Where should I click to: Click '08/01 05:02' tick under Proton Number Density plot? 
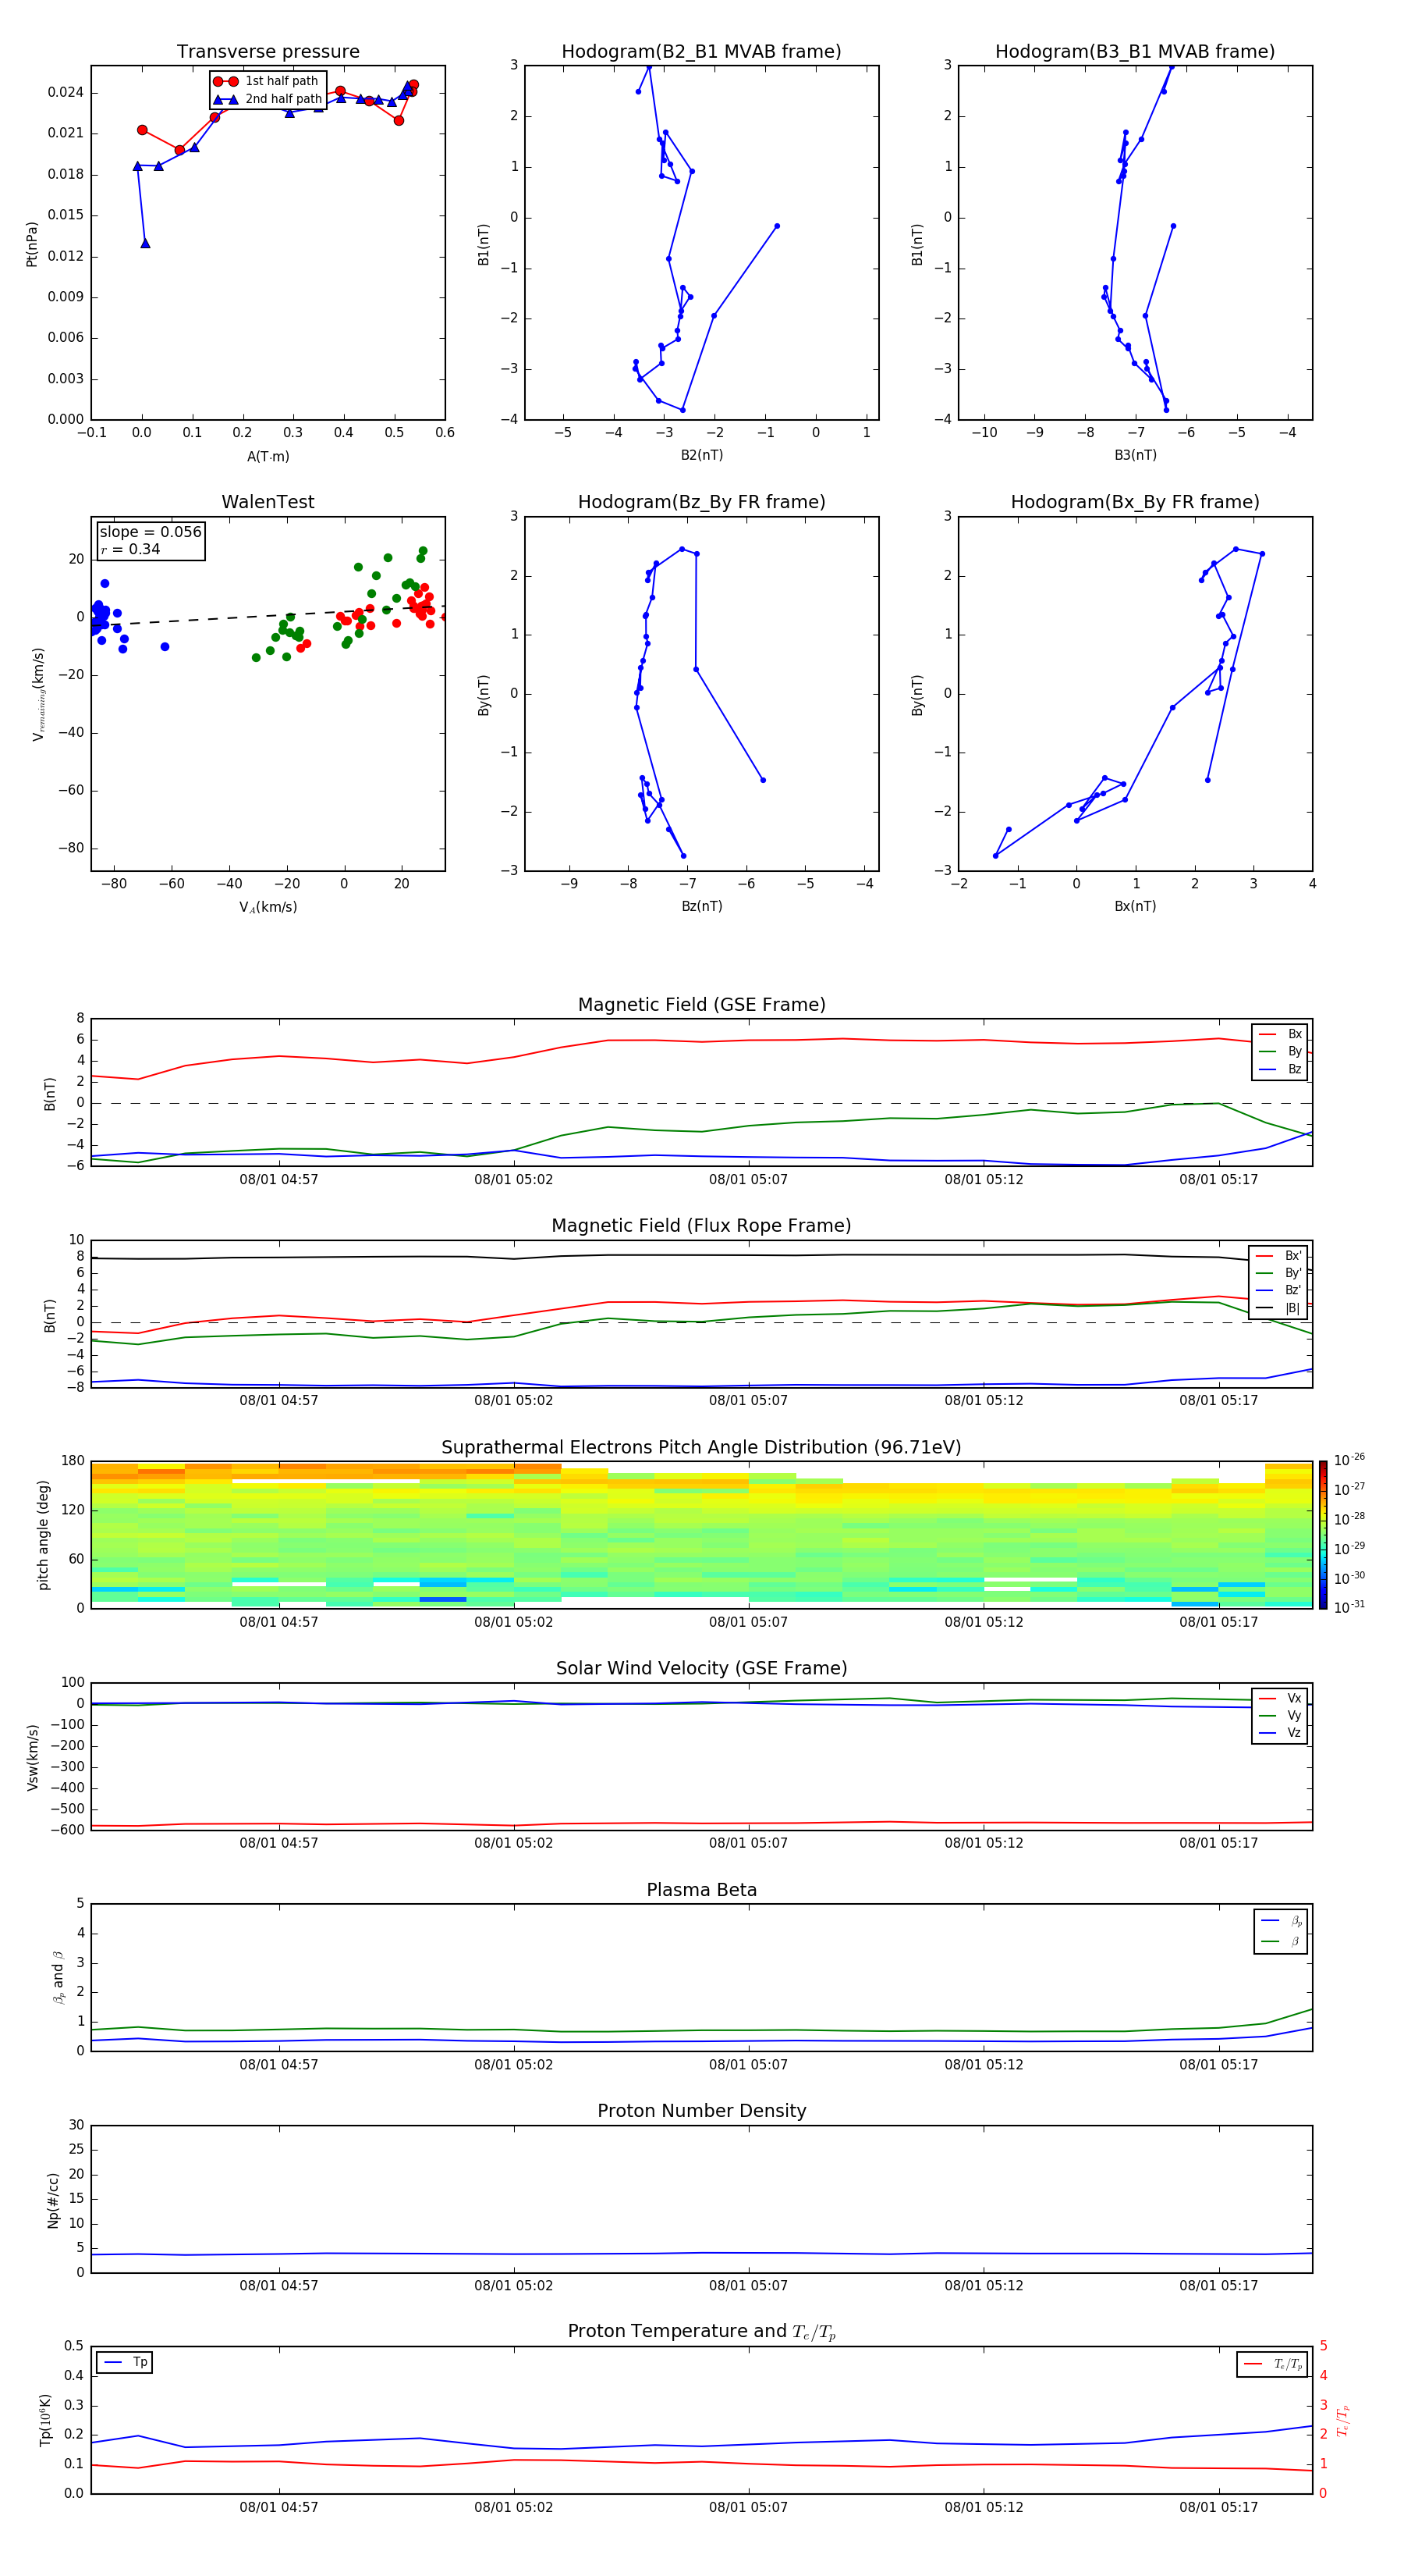click(x=514, y=2286)
